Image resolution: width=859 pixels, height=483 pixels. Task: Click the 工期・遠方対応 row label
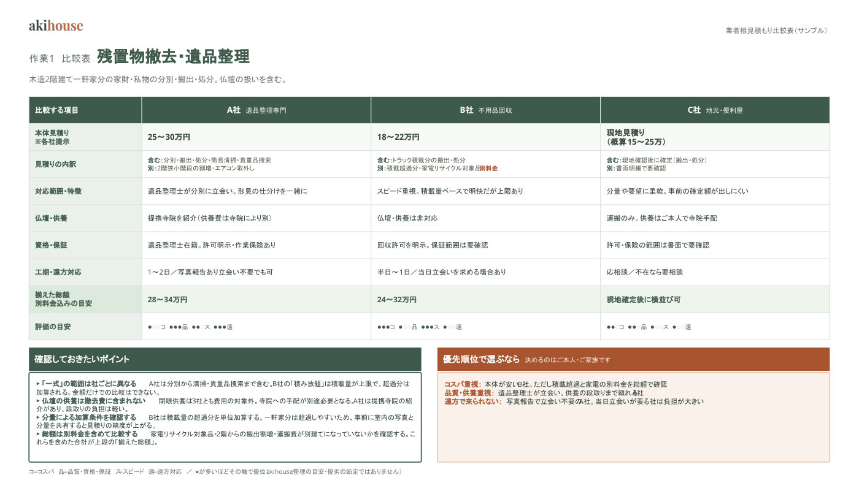(85, 272)
